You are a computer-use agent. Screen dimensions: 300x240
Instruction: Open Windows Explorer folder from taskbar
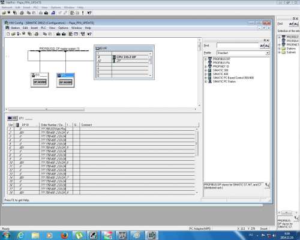pyautogui.click(x=35, y=235)
